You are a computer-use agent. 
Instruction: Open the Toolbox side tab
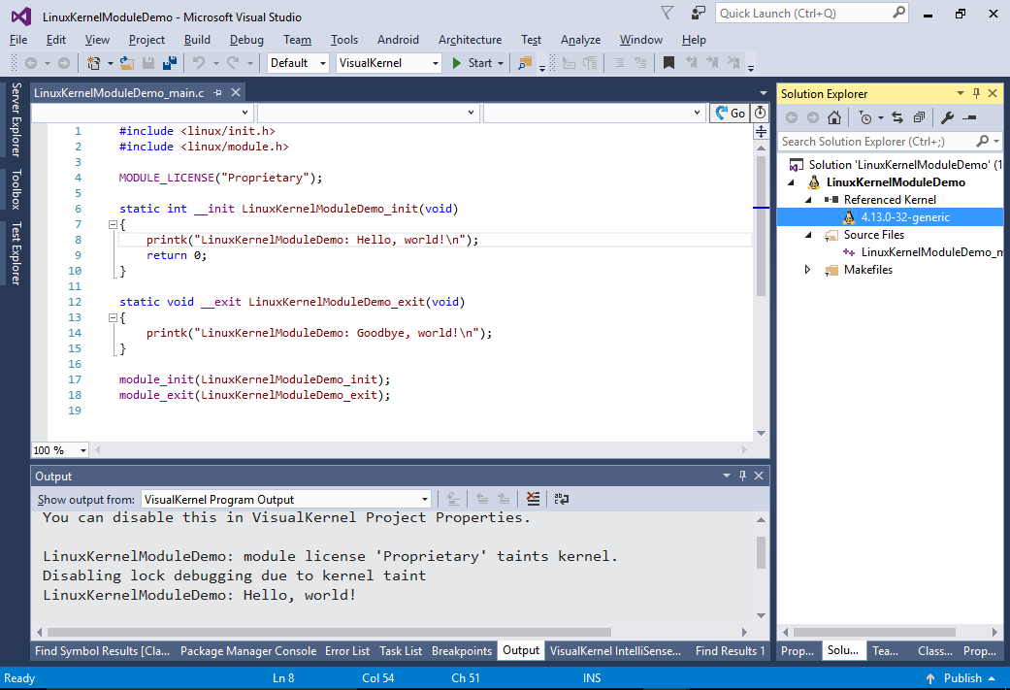pos(16,189)
